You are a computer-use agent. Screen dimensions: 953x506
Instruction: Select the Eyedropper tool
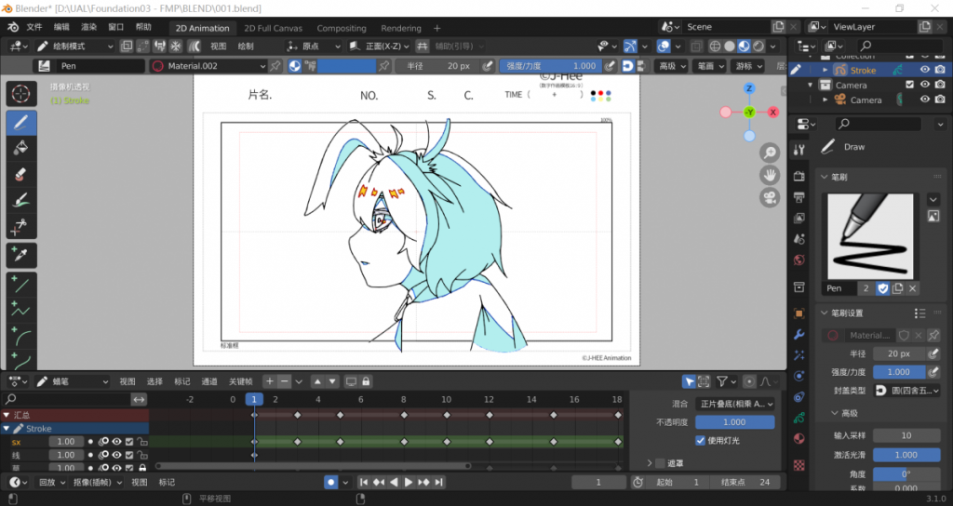click(x=21, y=255)
